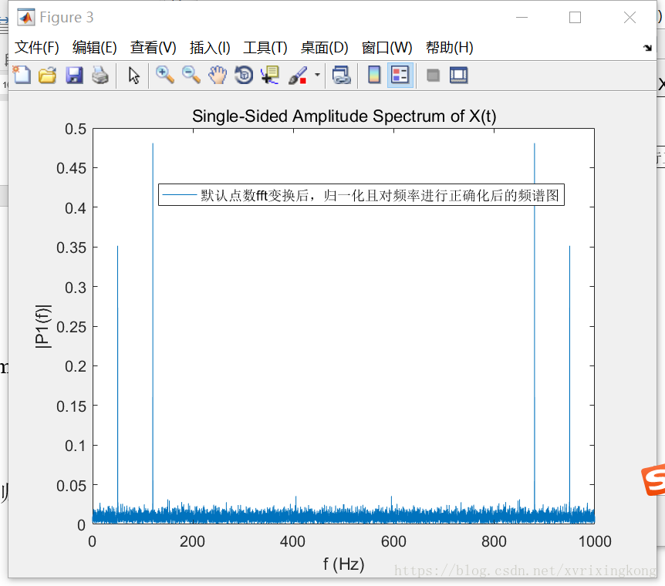The image size is (665, 586).
Task: Choose the Data Cursor tool
Action: 270,75
